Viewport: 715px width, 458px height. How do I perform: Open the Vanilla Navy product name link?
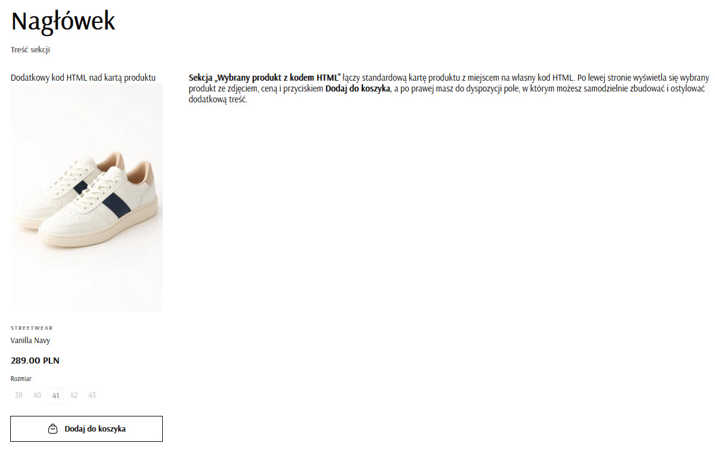[x=30, y=340]
